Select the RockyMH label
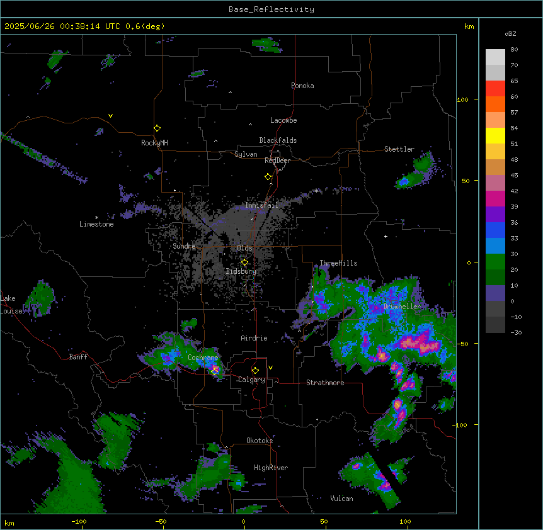 [x=154, y=143]
